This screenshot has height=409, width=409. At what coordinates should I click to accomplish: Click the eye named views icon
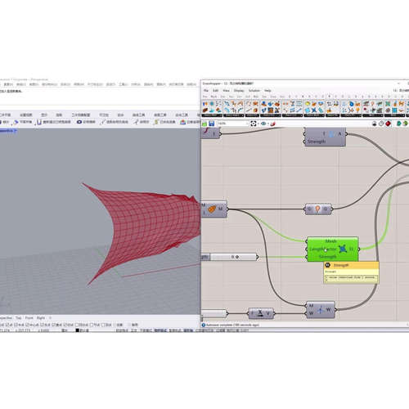click(x=263, y=124)
